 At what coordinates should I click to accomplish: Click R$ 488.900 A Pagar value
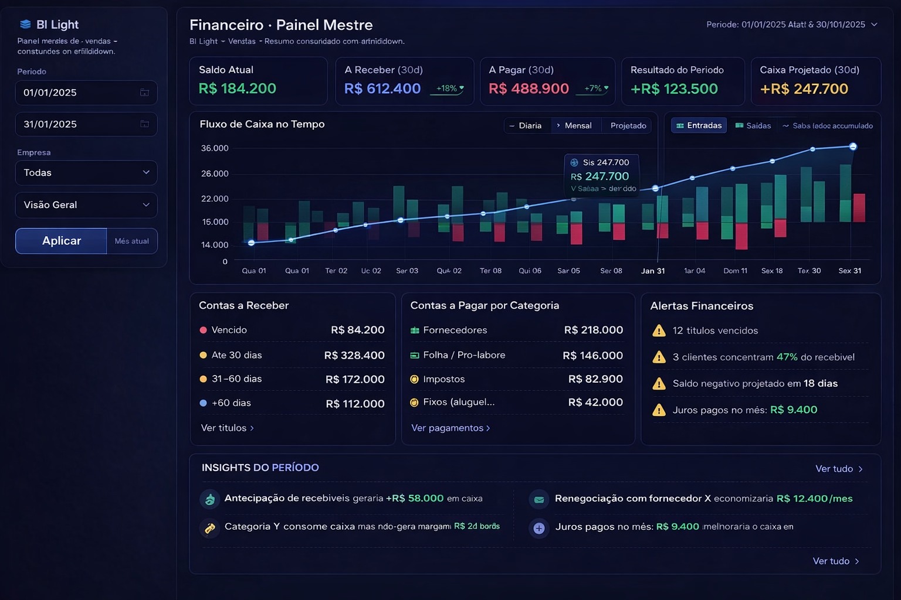(x=529, y=88)
